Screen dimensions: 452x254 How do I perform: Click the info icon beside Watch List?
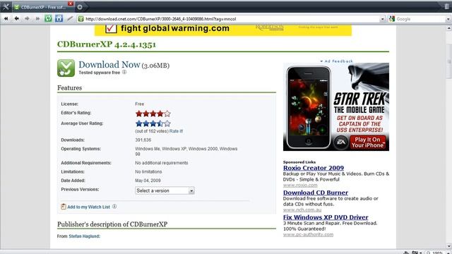(x=114, y=207)
